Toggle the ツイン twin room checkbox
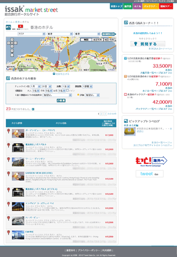The height and width of the screenshot is (257, 177). pyautogui.click(x=68, y=90)
